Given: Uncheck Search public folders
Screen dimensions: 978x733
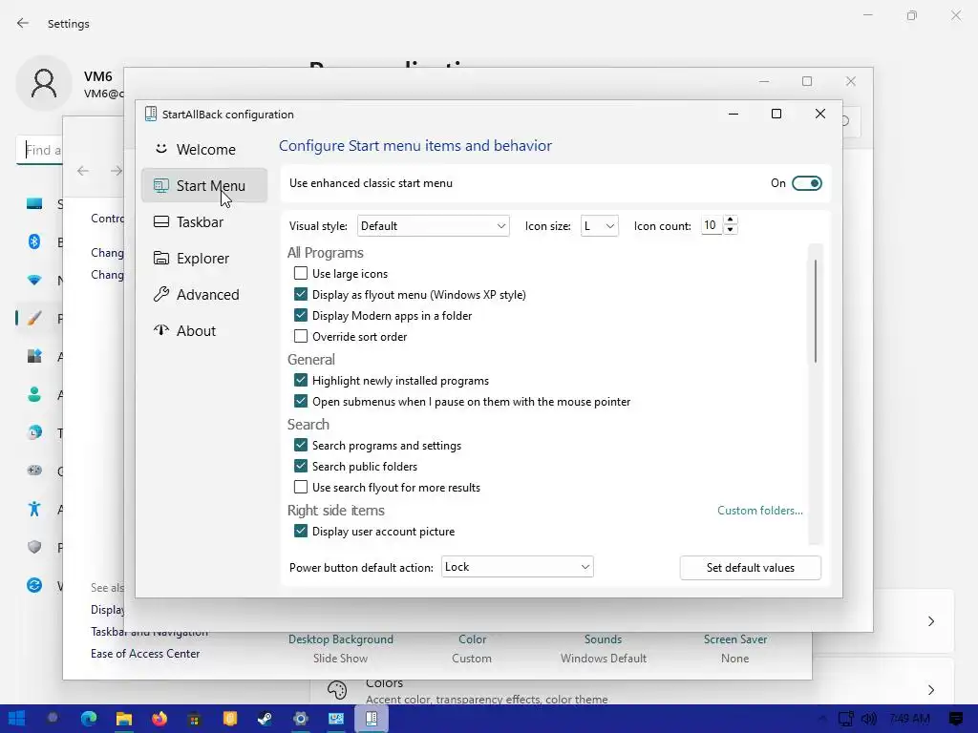Looking at the screenshot, I should (301, 466).
